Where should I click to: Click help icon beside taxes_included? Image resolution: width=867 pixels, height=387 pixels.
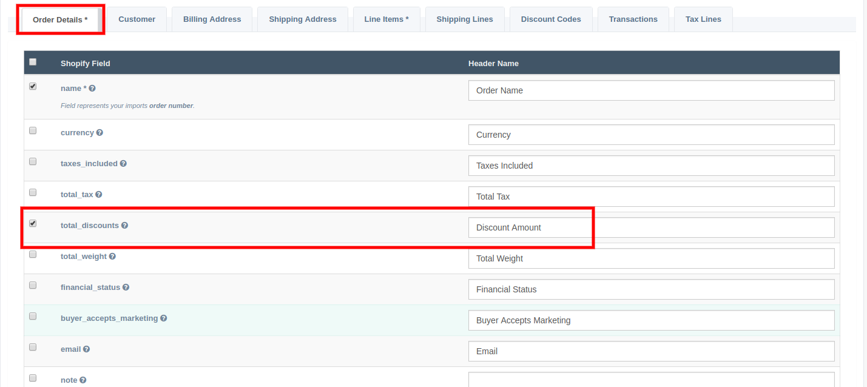click(x=123, y=164)
